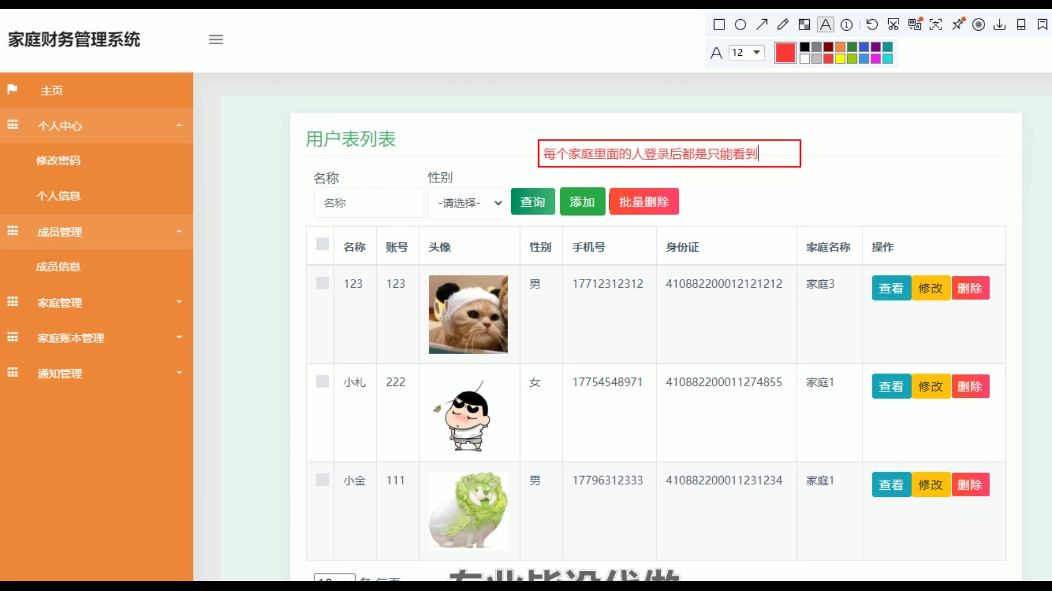Click the red 批量删除 button

pyautogui.click(x=644, y=202)
